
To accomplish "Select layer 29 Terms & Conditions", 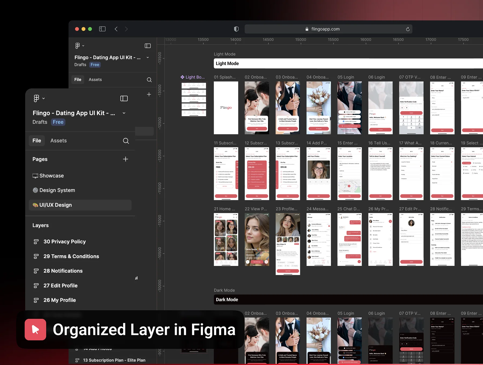I will (x=71, y=257).
